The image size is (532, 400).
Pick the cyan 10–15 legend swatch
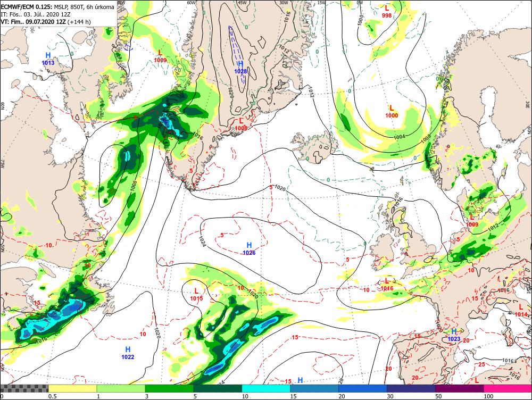point(266,388)
